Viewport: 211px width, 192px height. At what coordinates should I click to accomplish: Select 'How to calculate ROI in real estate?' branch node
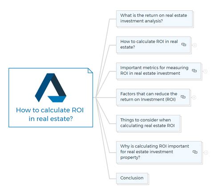pyautogui.click(x=153, y=45)
